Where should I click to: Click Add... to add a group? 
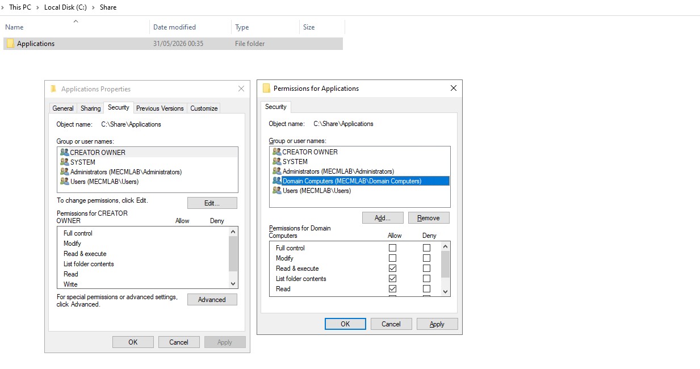(x=383, y=218)
